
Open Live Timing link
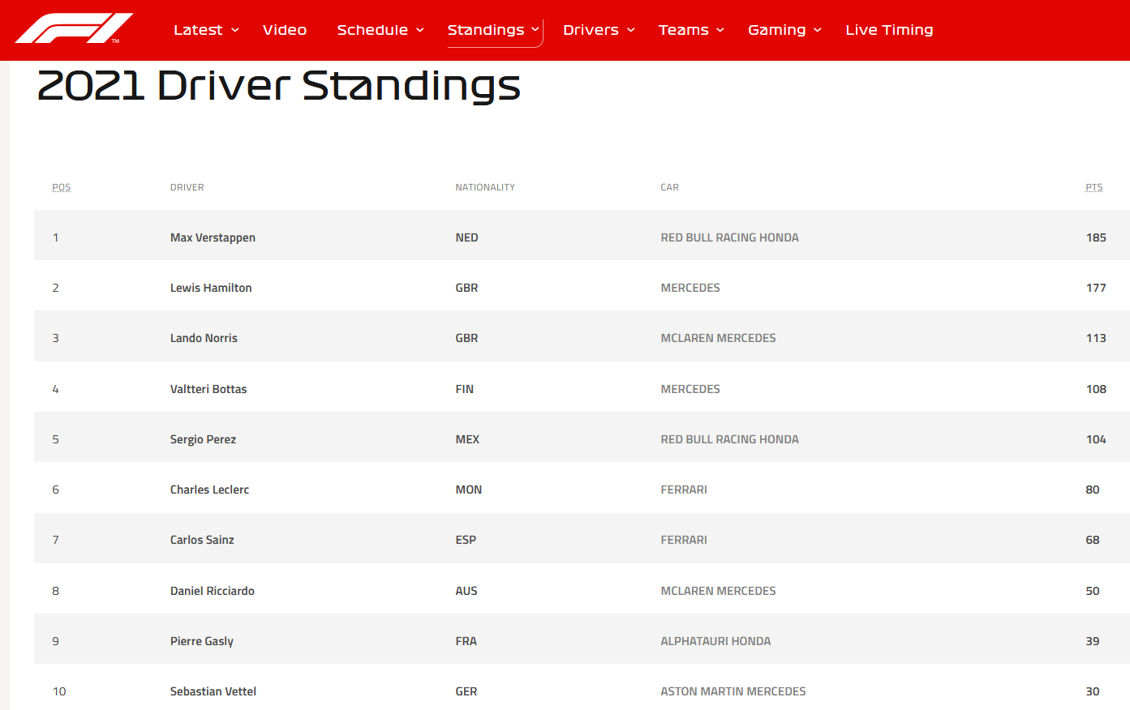[889, 30]
